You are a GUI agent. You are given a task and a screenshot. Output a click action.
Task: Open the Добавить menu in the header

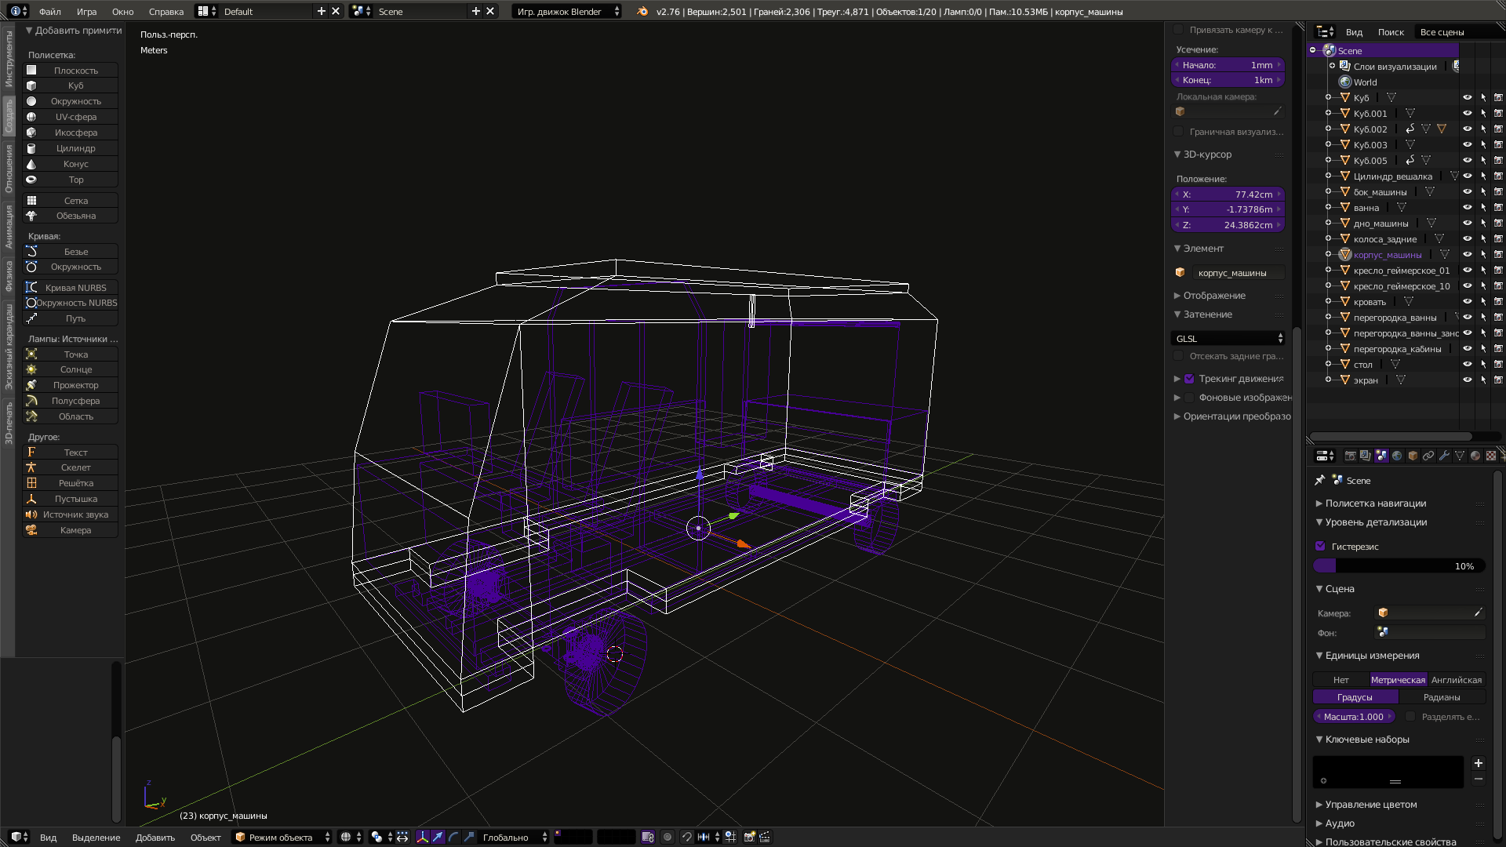pos(155,837)
